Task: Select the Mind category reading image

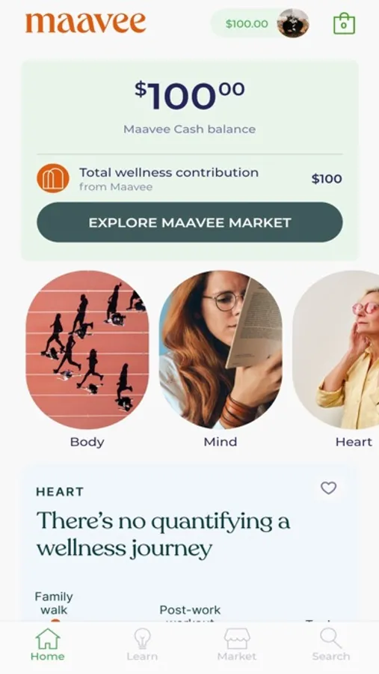Action: tap(221, 350)
